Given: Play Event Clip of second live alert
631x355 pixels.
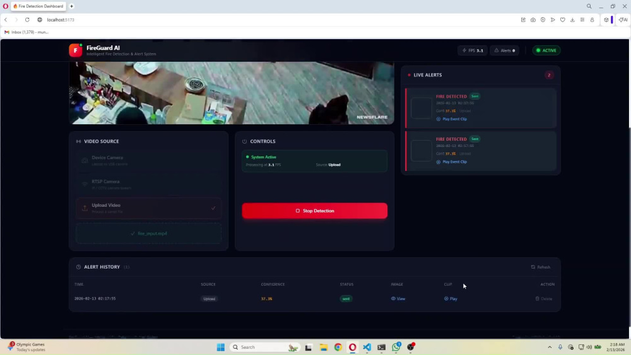Looking at the screenshot, I should 452,161.
